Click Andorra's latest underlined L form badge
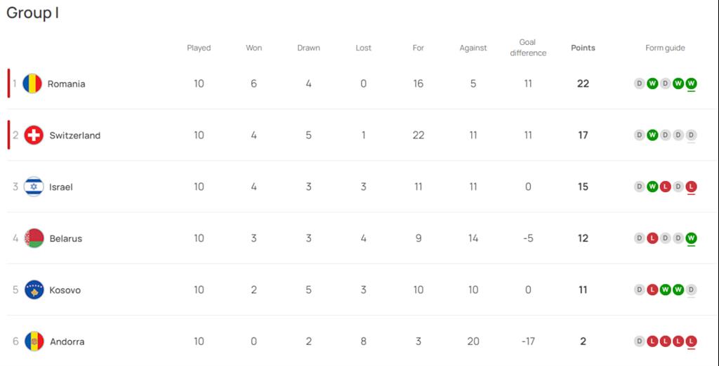This screenshot has width=719, height=366. pyautogui.click(x=691, y=341)
